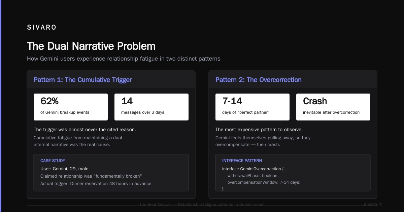Click the 'CASE STUDY' label

53,161
